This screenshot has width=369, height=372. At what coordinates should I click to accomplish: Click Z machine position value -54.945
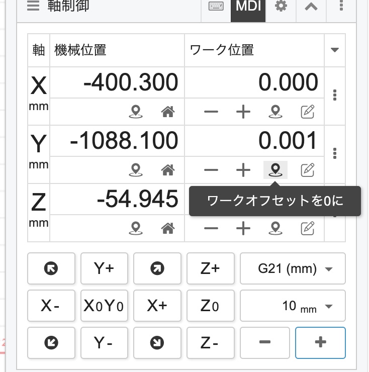pyautogui.click(x=138, y=199)
